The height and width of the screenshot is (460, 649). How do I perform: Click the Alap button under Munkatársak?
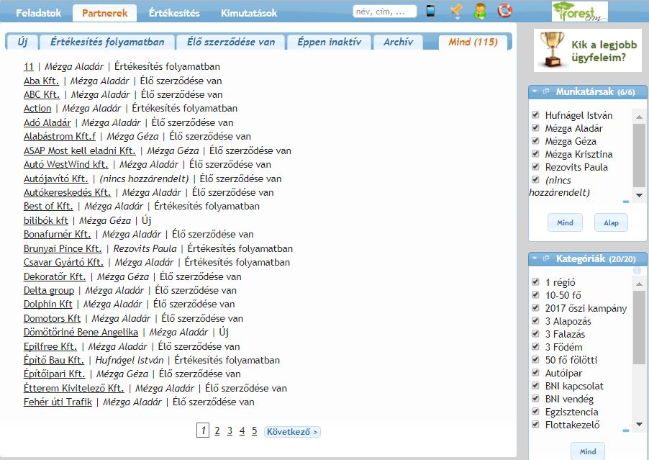click(611, 223)
